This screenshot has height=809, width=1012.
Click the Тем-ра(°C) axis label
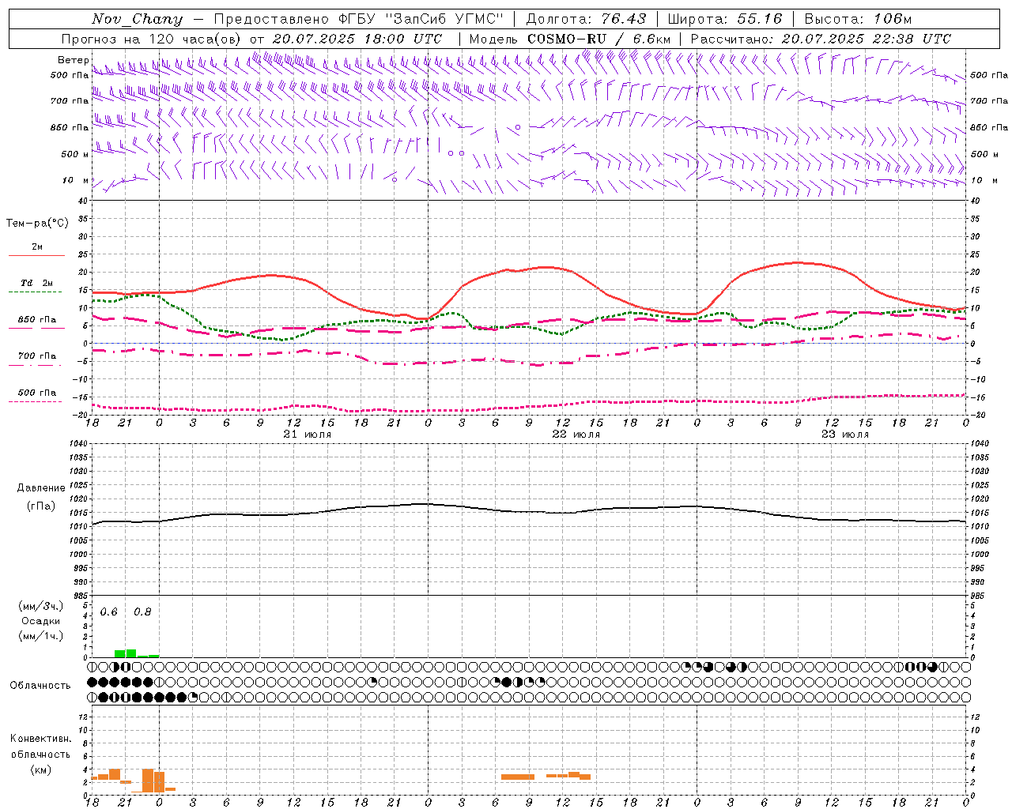click(x=37, y=224)
